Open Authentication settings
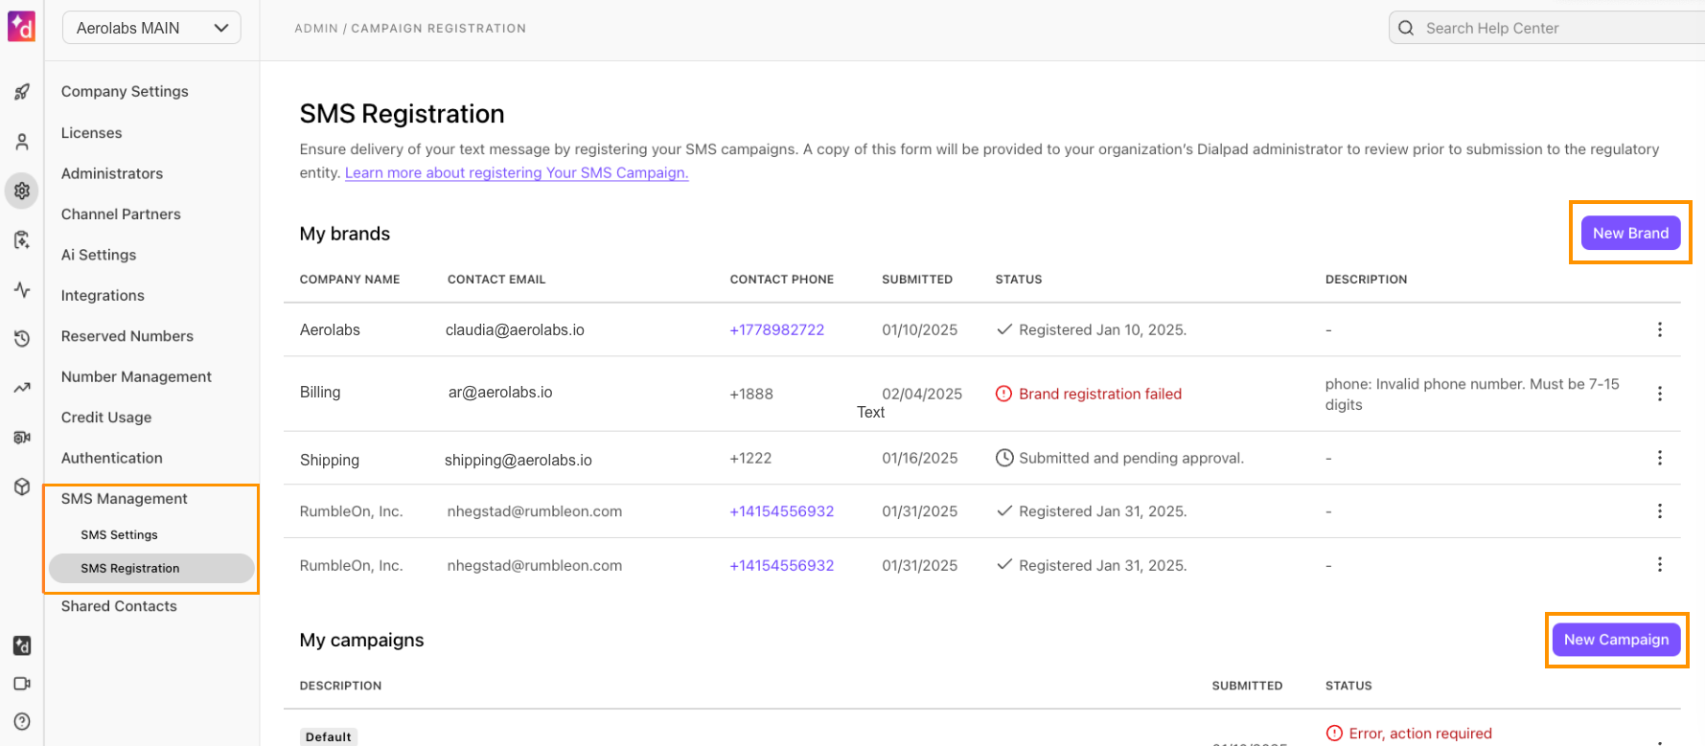Image resolution: width=1705 pixels, height=746 pixels. (112, 458)
